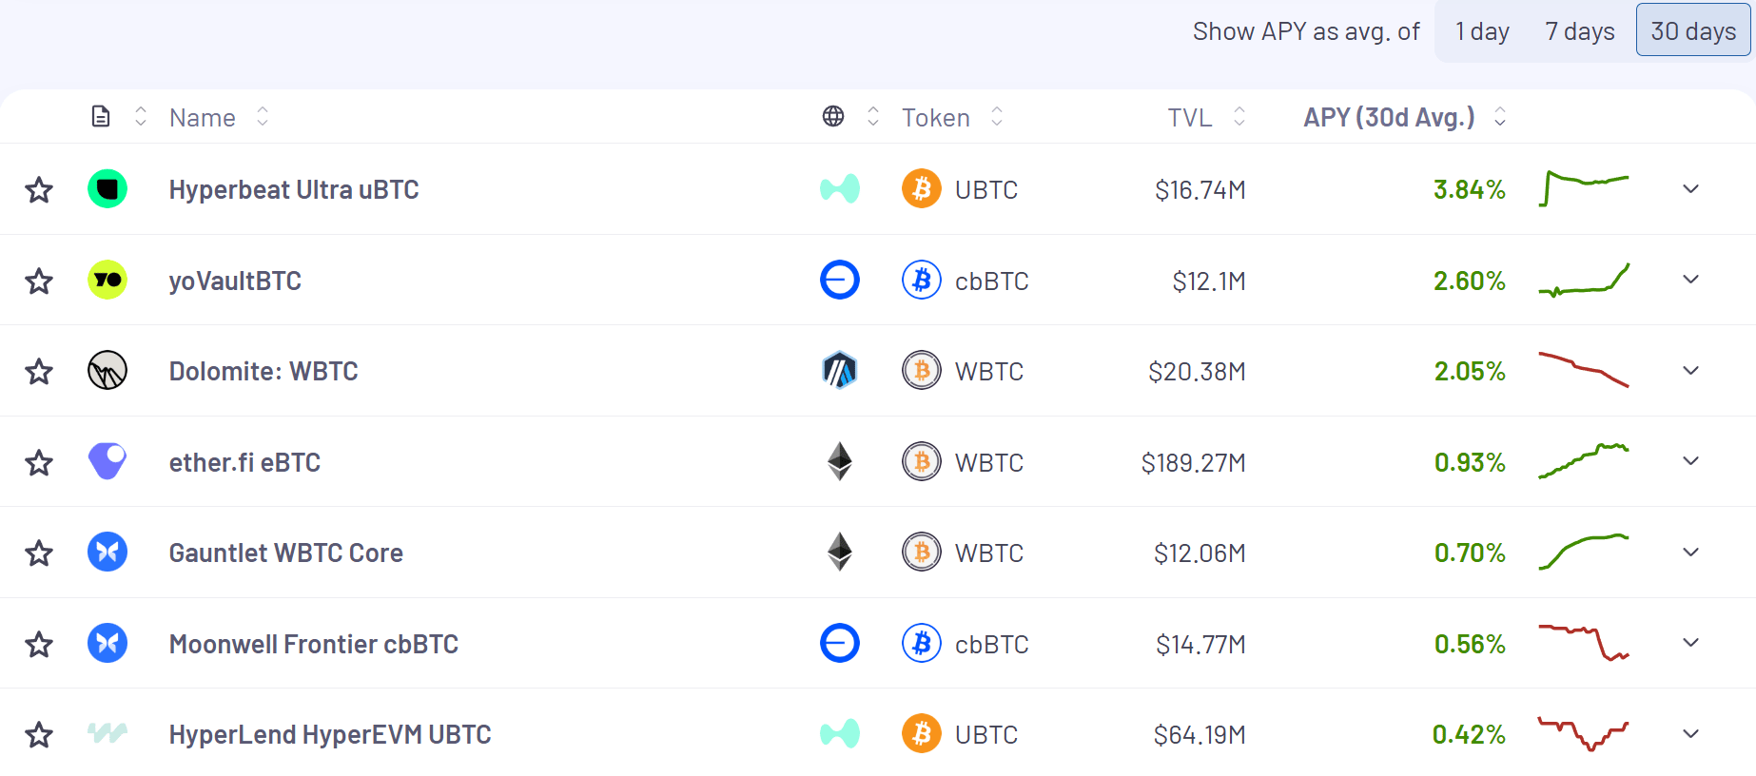Click Arbitrum chain icon in Dolomite row

(840, 370)
